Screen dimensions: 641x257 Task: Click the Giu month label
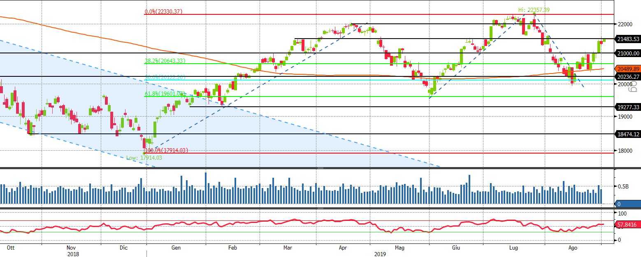[x=455, y=248]
